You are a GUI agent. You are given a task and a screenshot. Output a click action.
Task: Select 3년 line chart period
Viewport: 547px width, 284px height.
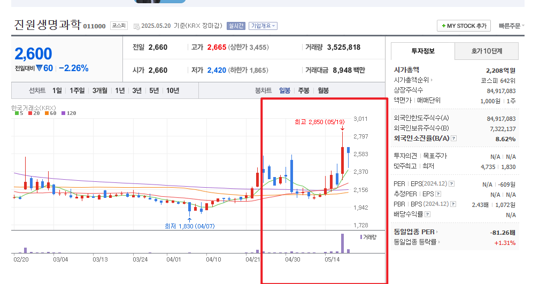[x=137, y=91]
